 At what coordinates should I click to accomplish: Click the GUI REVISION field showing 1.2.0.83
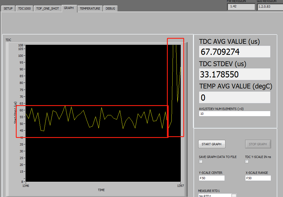coord(270,7)
